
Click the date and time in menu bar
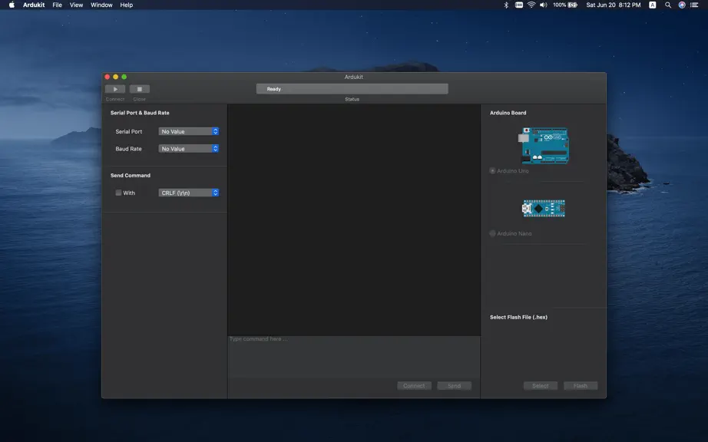pyautogui.click(x=614, y=5)
